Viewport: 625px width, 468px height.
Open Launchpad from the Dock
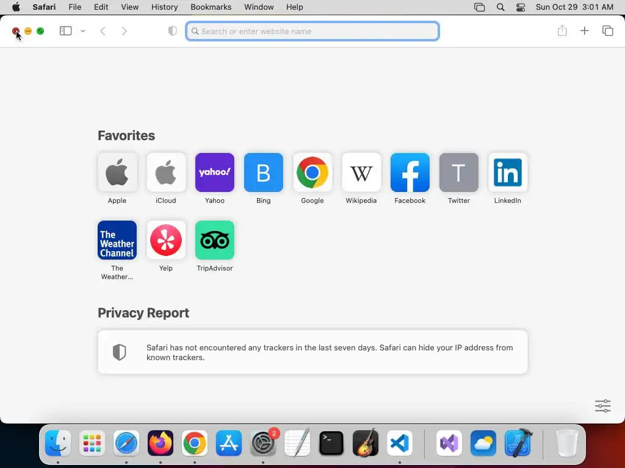click(92, 443)
